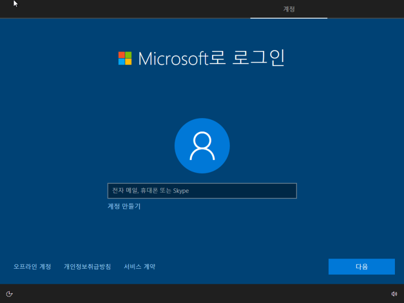404x303 pixels.
Task: Open the 계정 만들기 link
Action: click(124, 206)
